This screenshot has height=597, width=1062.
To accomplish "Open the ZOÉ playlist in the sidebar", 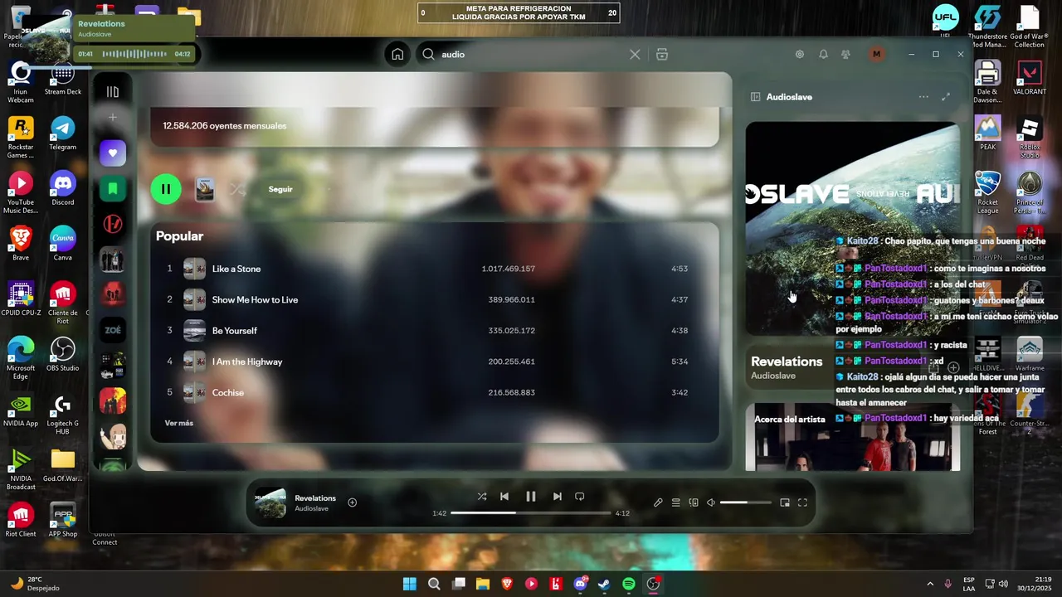I will coord(113,330).
